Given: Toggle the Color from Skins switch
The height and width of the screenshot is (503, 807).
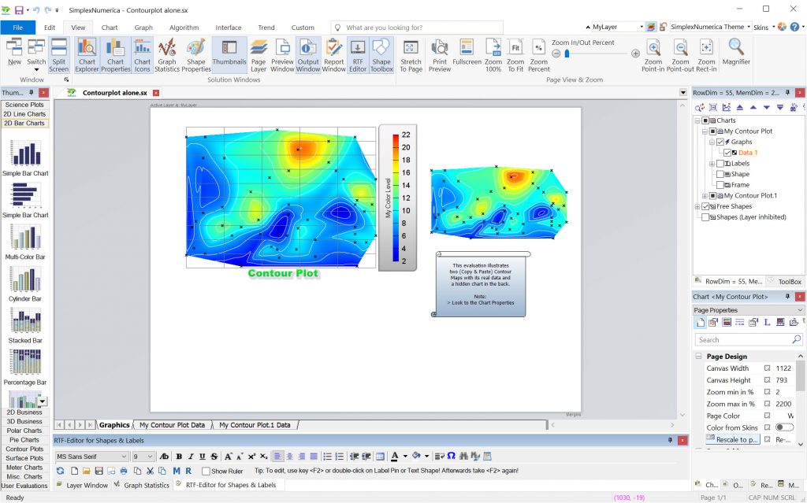Looking at the screenshot, I should (784, 427).
